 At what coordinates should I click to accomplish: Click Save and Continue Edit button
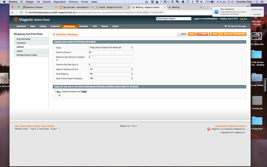tap(233, 34)
